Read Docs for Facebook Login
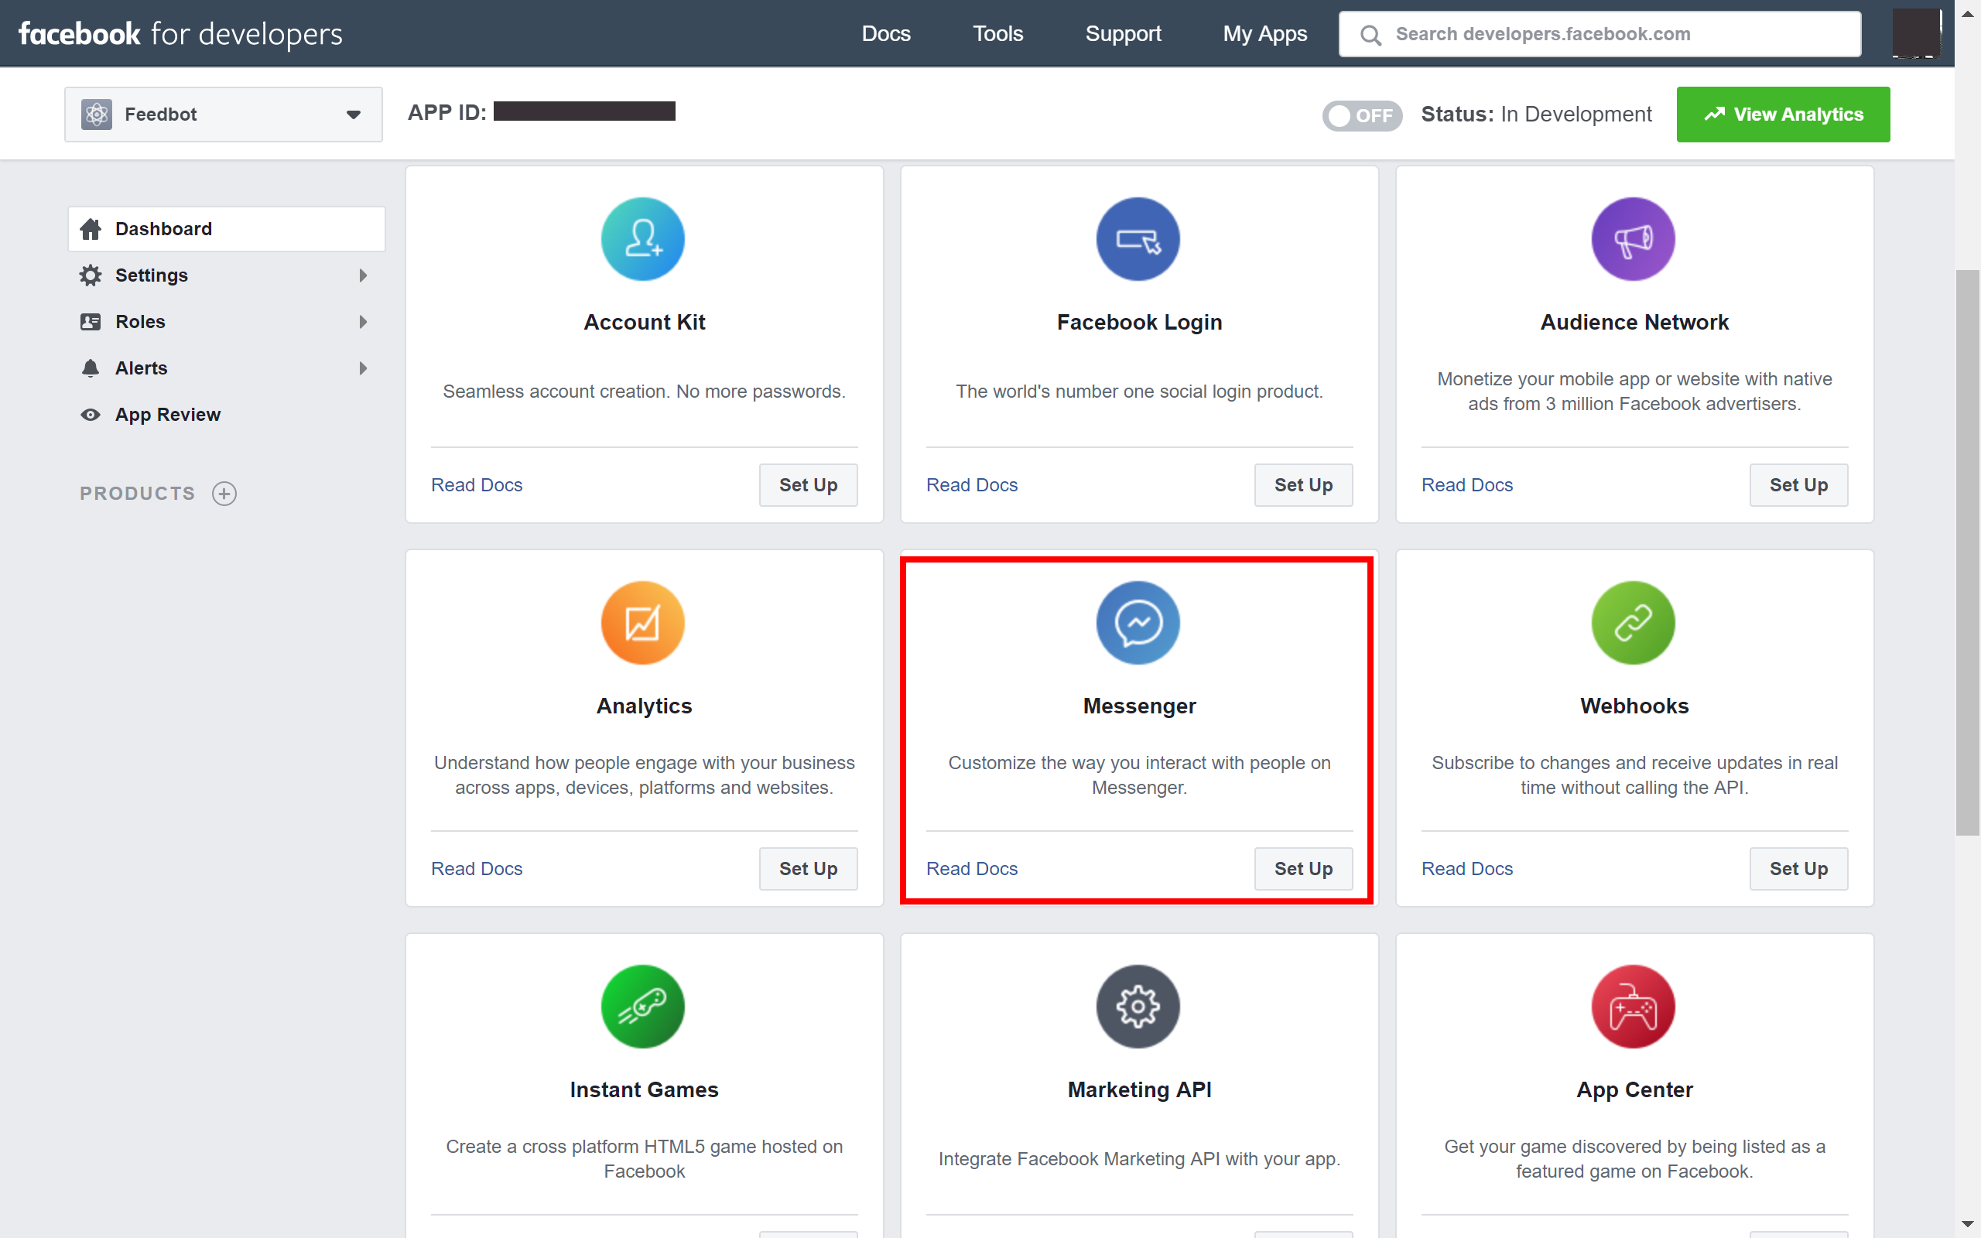The image size is (1981, 1238). point(972,484)
